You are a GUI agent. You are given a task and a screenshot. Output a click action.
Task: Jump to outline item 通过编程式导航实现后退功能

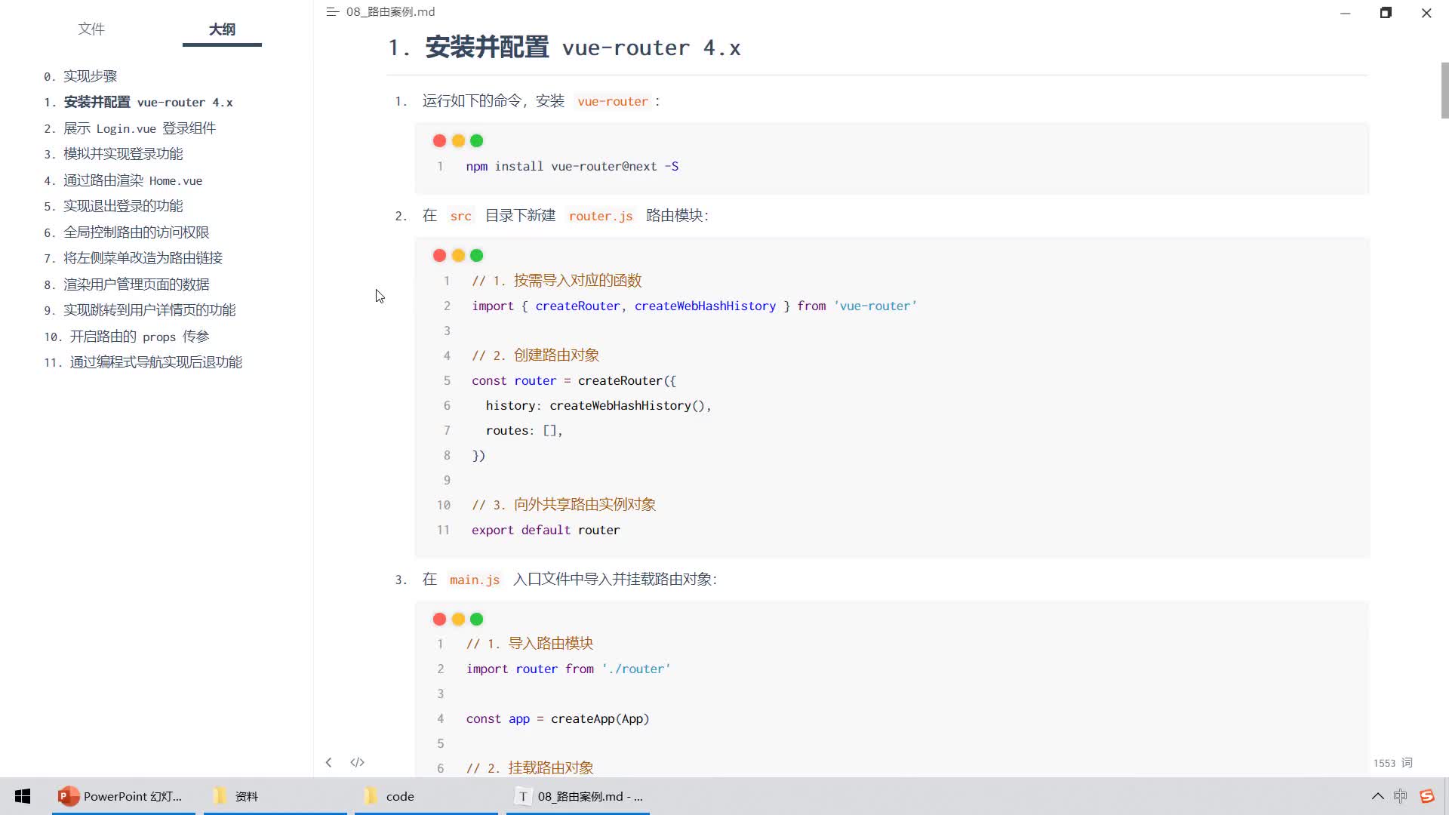click(143, 362)
